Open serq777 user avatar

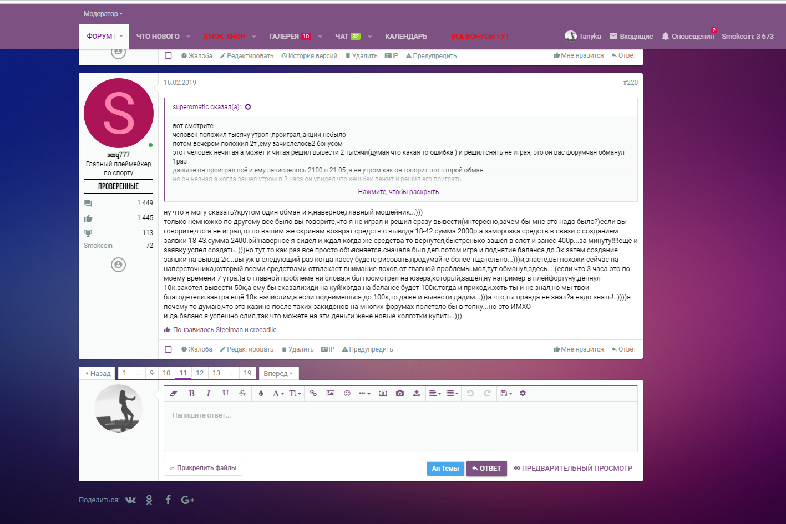[119, 113]
